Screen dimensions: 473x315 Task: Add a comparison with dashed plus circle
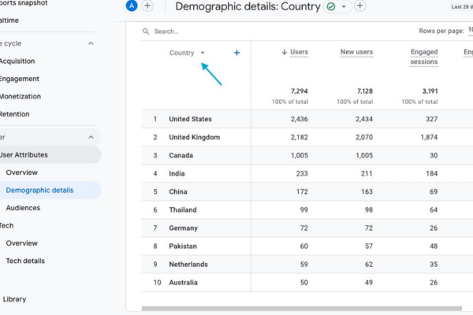[147, 6]
